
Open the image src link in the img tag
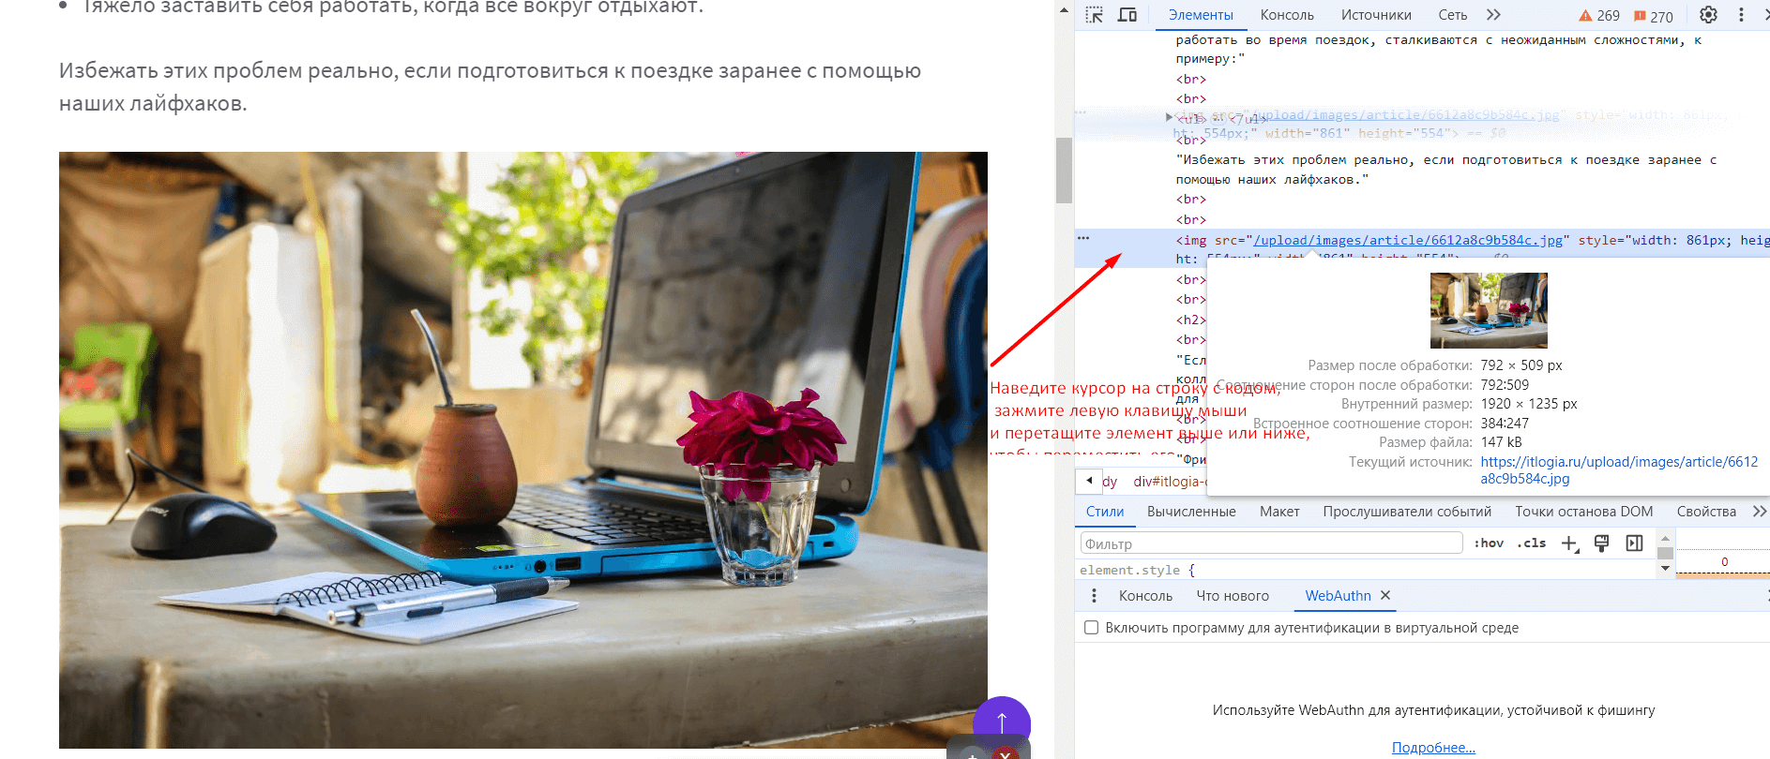point(1408,241)
